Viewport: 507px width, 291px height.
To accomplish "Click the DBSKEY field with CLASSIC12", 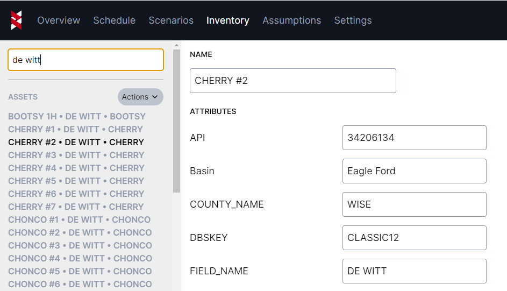I will [414, 238].
